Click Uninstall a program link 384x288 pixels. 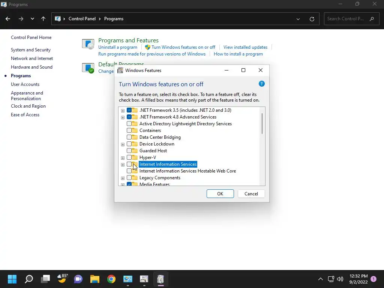point(118,47)
